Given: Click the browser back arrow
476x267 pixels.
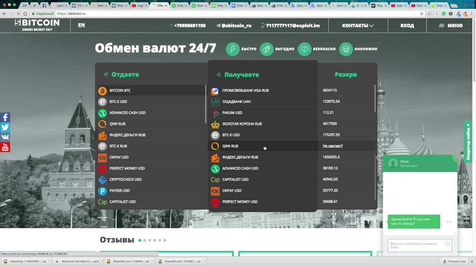Looking at the screenshot, I should (4, 13).
